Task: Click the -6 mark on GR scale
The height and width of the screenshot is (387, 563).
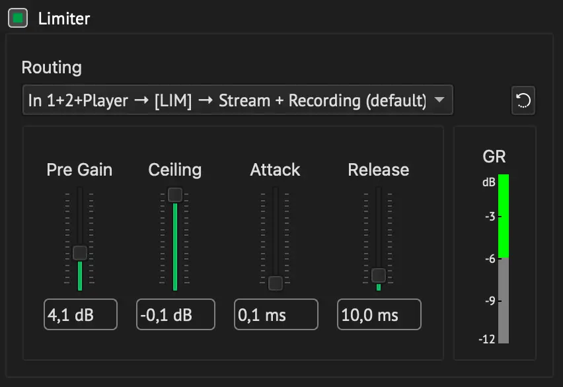Action: tap(490, 258)
